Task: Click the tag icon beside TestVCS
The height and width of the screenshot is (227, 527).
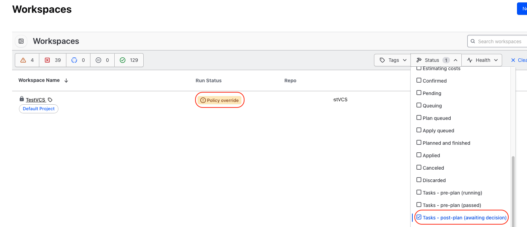Action: (50, 100)
